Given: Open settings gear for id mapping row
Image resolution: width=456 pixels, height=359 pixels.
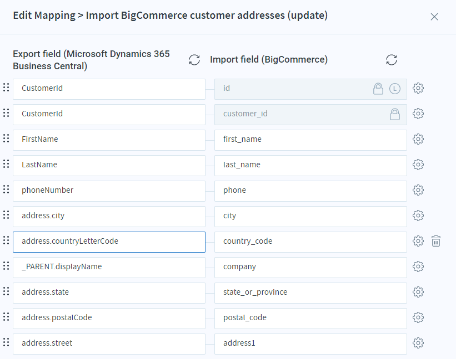Looking at the screenshot, I should coord(418,88).
